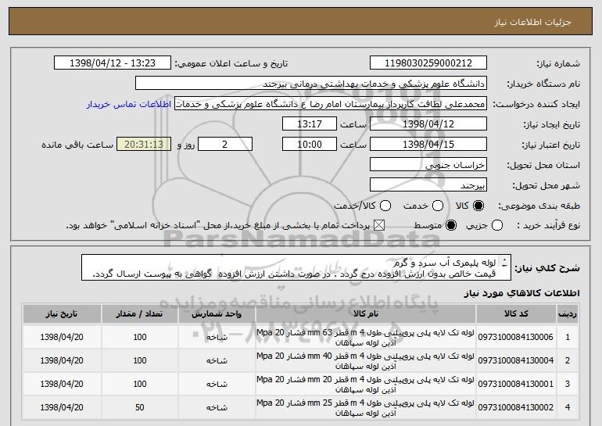Click the unit شاخه in row 3

(x=217, y=384)
